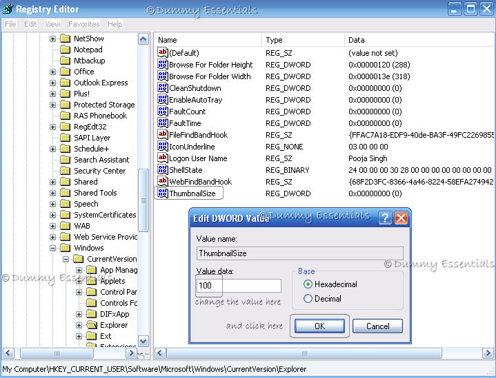Click the open Explorer folder icon

click(x=92, y=325)
